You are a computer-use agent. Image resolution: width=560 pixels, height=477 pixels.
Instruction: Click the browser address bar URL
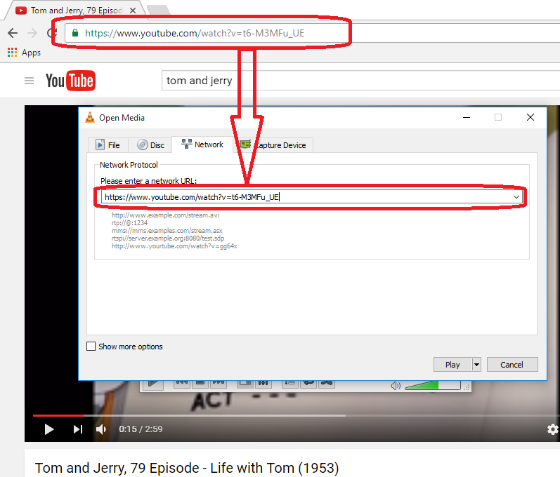click(x=195, y=33)
